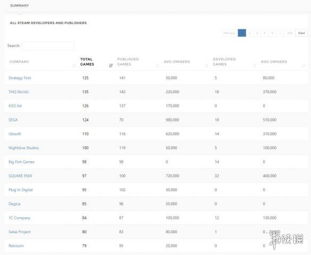
Task: Select SEGA's total games value 124
Action: (85, 120)
